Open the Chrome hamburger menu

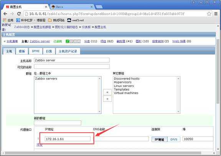[x=216, y=14]
